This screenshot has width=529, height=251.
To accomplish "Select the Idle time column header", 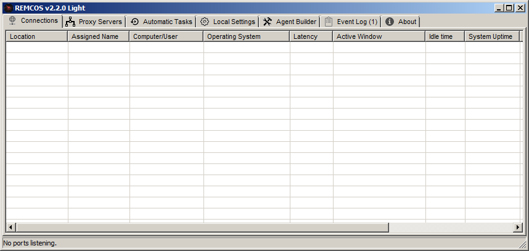I will [445, 36].
